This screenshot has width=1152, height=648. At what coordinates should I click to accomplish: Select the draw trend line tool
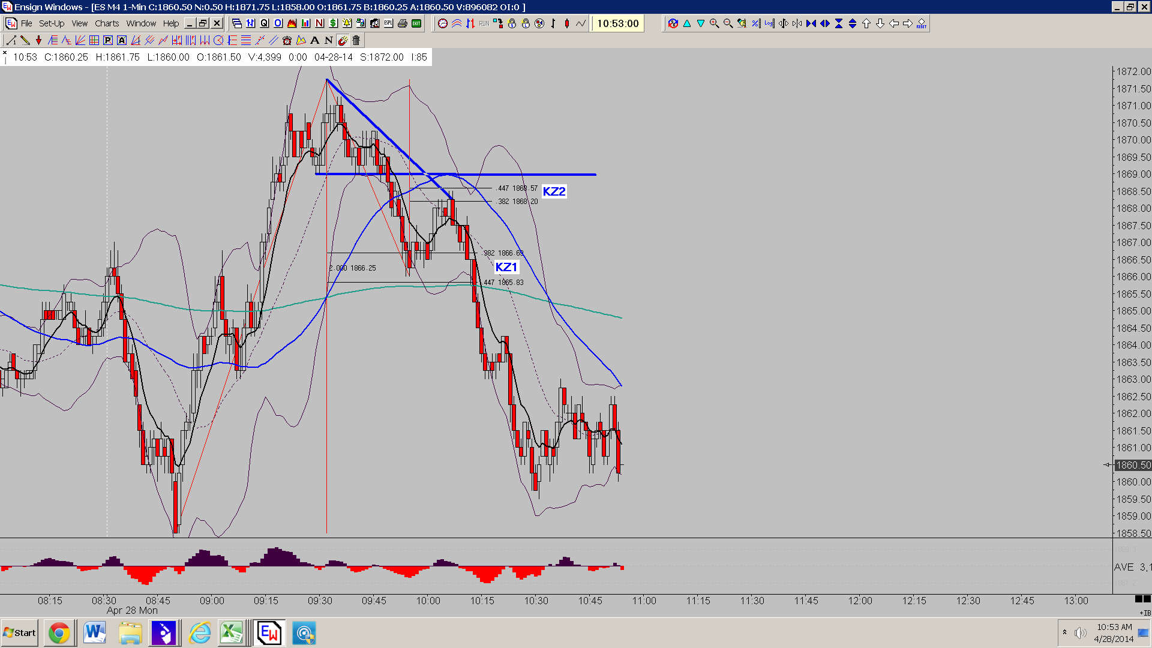point(11,40)
